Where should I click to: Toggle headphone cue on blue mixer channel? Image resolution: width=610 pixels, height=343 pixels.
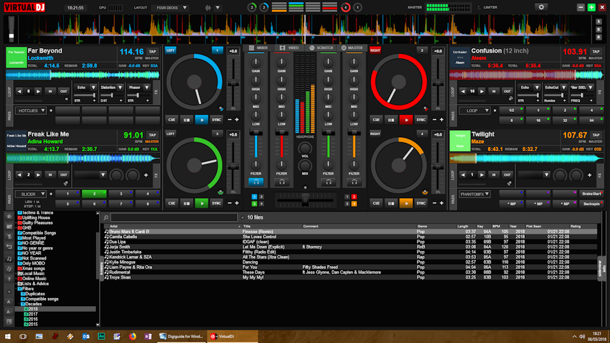256,182
